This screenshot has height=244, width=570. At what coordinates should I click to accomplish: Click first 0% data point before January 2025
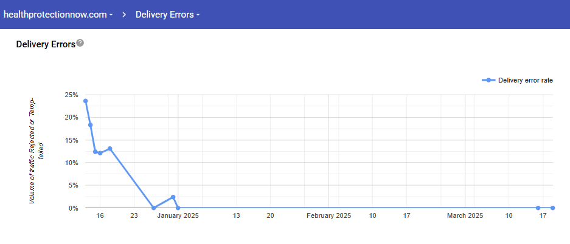click(154, 208)
